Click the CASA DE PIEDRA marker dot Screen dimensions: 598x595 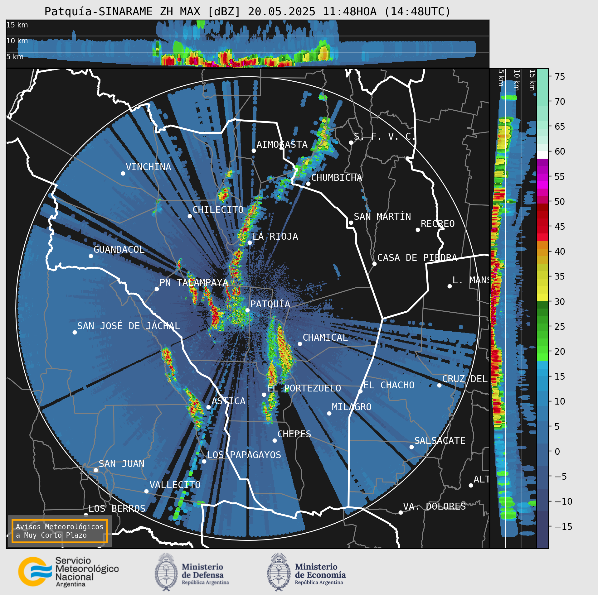(x=374, y=264)
